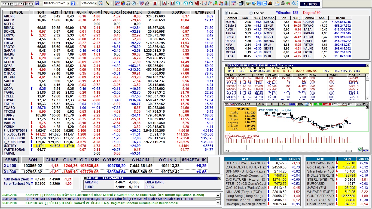This screenshot has height=209, width=372.
Task: Click the cascading windows icon in toolbar
Action: [x=241, y=3]
